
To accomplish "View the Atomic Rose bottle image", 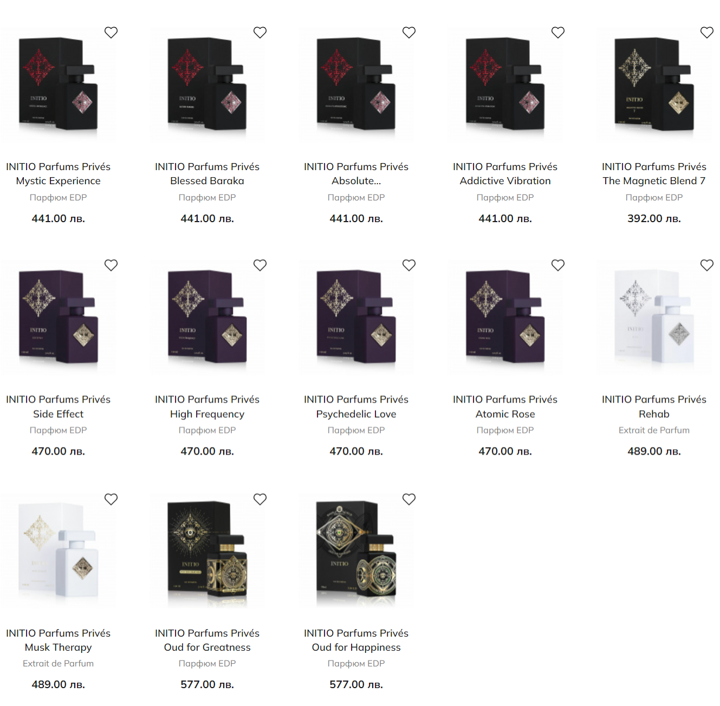I will 505,317.
